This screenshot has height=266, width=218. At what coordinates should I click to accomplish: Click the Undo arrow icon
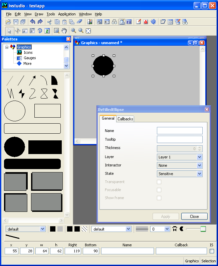[x=32, y=22]
